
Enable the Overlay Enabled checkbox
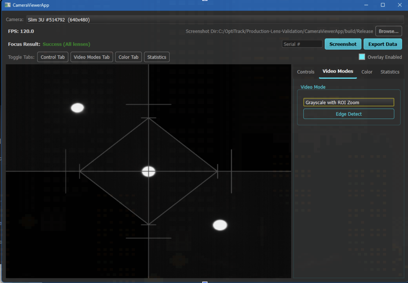pos(362,57)
